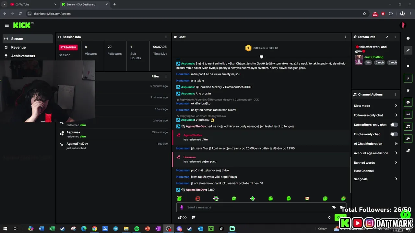Expand Set goals options
The height and width of the screenshot is (233, 415).
(x=376, y=179)
